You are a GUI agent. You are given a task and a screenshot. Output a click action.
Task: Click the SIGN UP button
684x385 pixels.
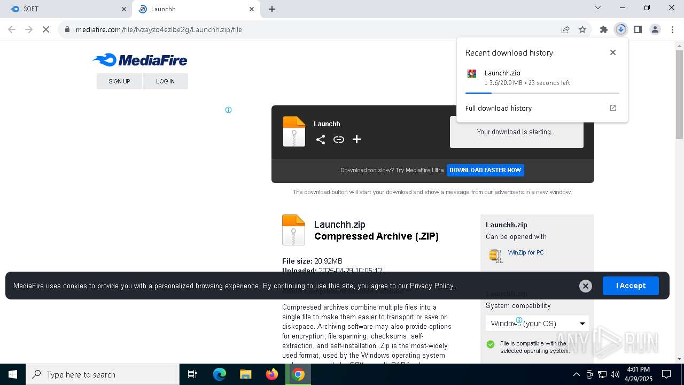(119, 81)
